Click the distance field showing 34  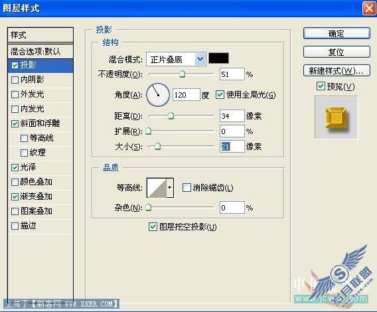[x=232, y=116]
